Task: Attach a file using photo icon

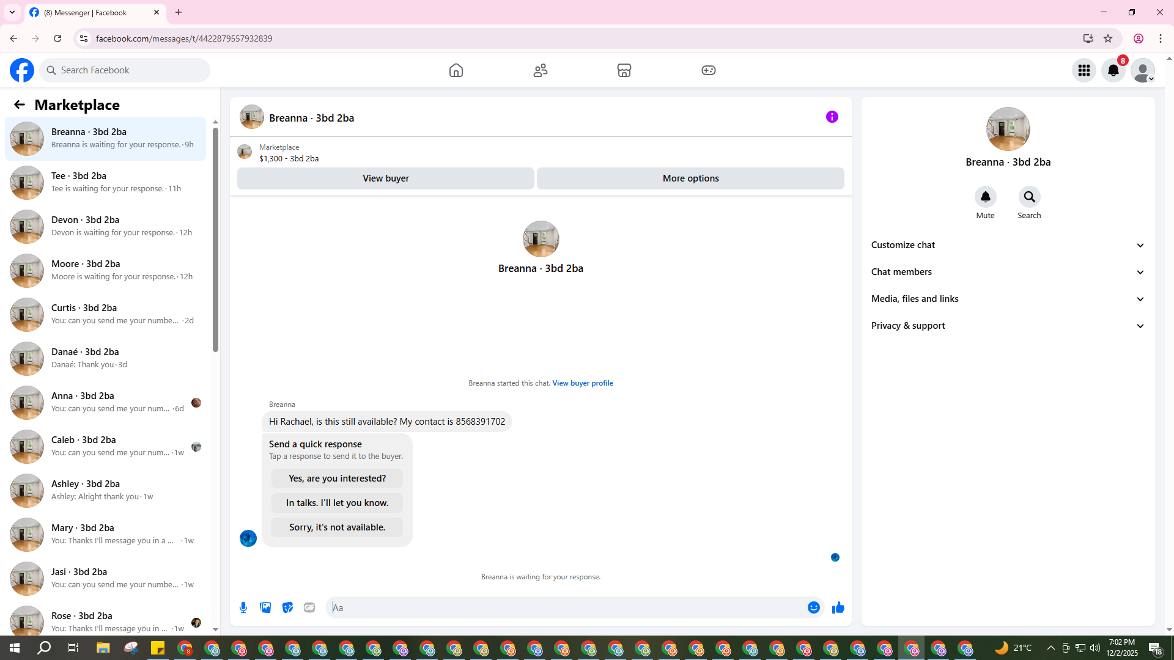Action: tap(265, 607)
